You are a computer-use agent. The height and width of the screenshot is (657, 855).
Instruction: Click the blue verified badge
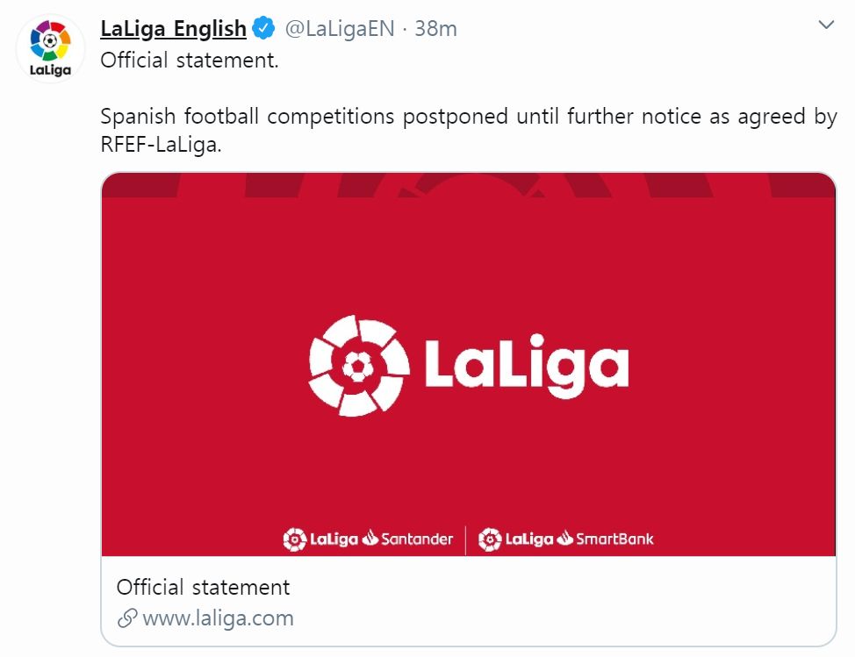pos(264,29)
